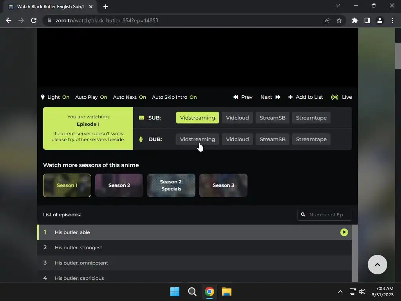Screen dimensions: 401x301
Task: Open the Season 2 card
Action: pyautogui.click(x=119, y=185)
